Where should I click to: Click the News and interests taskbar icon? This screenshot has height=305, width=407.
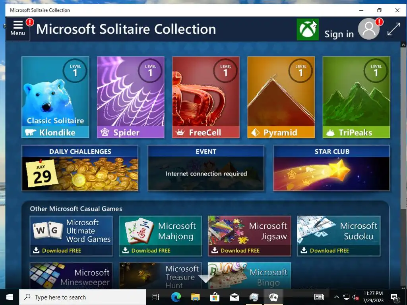[319, 297]
